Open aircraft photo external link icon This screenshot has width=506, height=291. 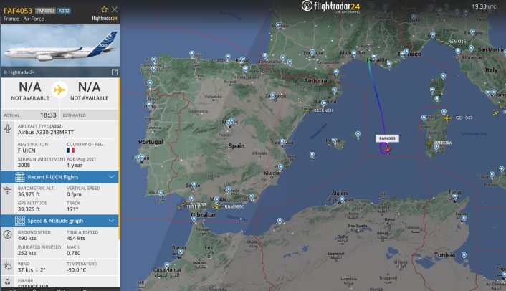pos(115,72)
